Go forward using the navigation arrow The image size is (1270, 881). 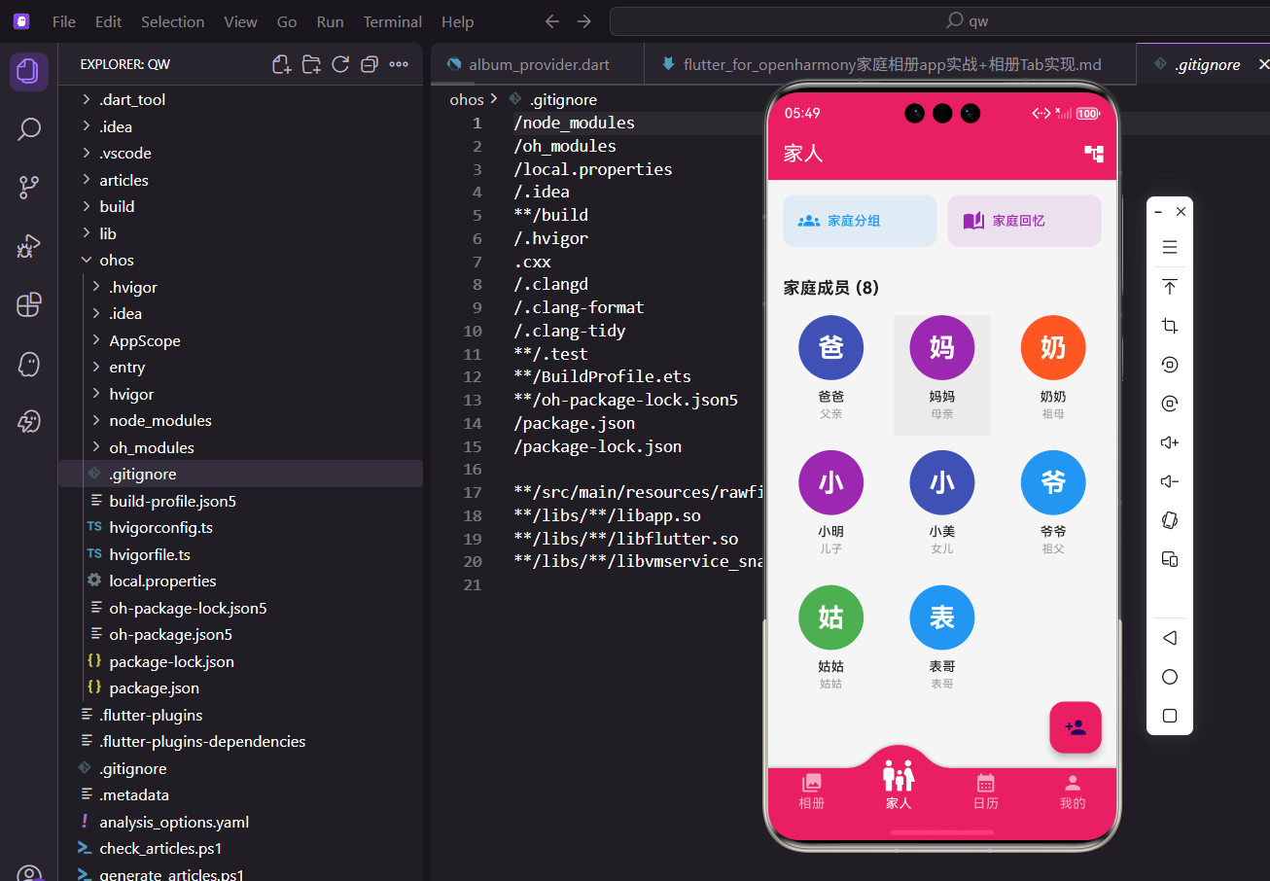click(x=583, y=21)
